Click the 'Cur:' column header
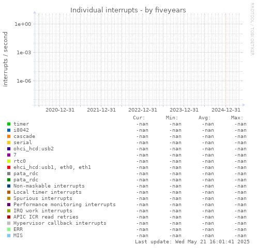The width and height of the screenshot is (257, 248). point(139,118)
